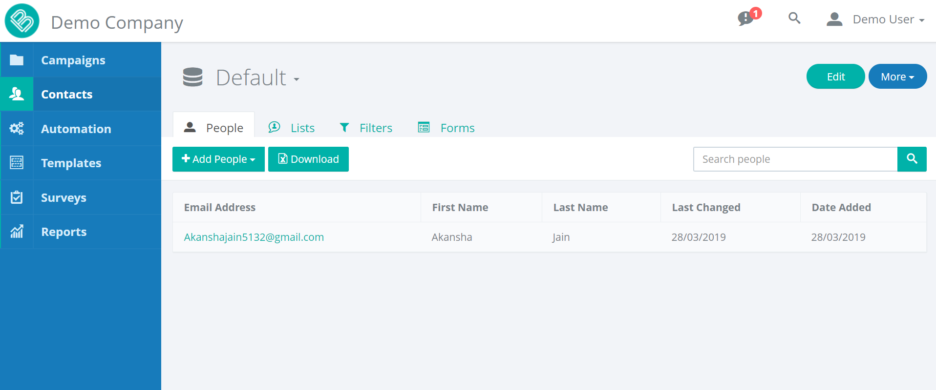Open the Forms tab

click(447, 128)
